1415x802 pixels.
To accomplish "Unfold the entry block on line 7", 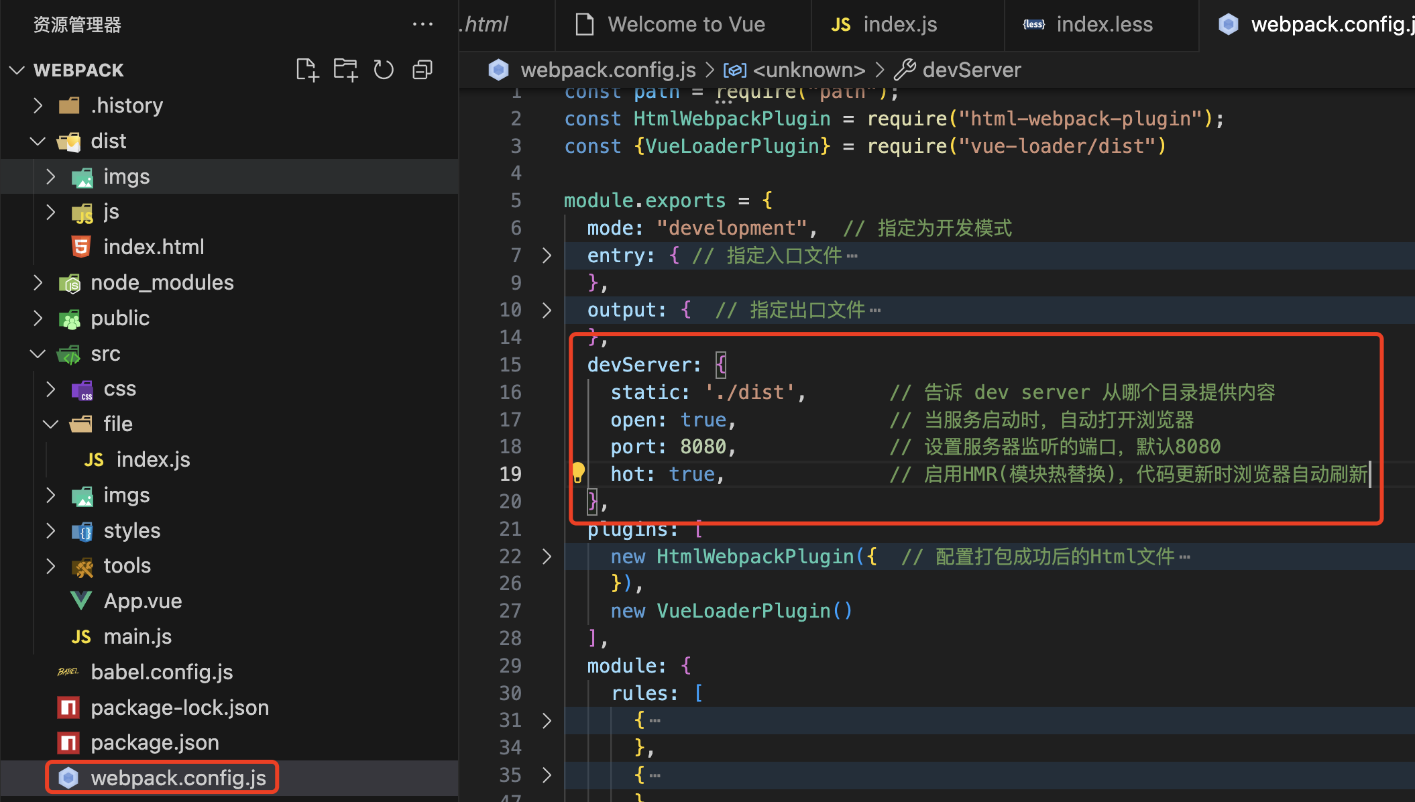I will tap(547, 255).
